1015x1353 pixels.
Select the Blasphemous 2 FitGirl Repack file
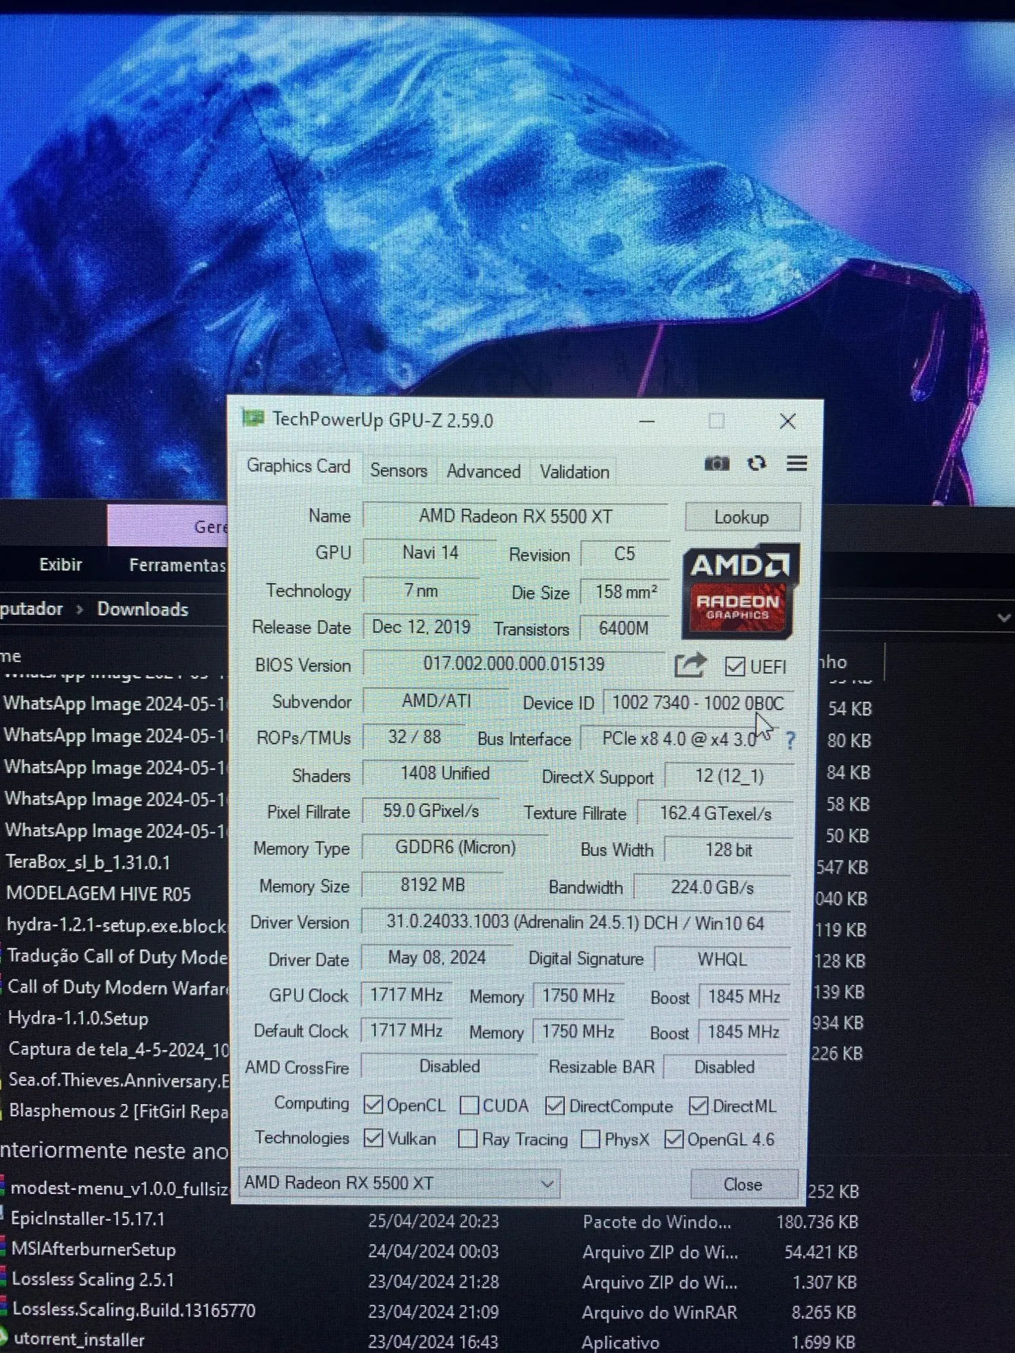(118, 1111)
